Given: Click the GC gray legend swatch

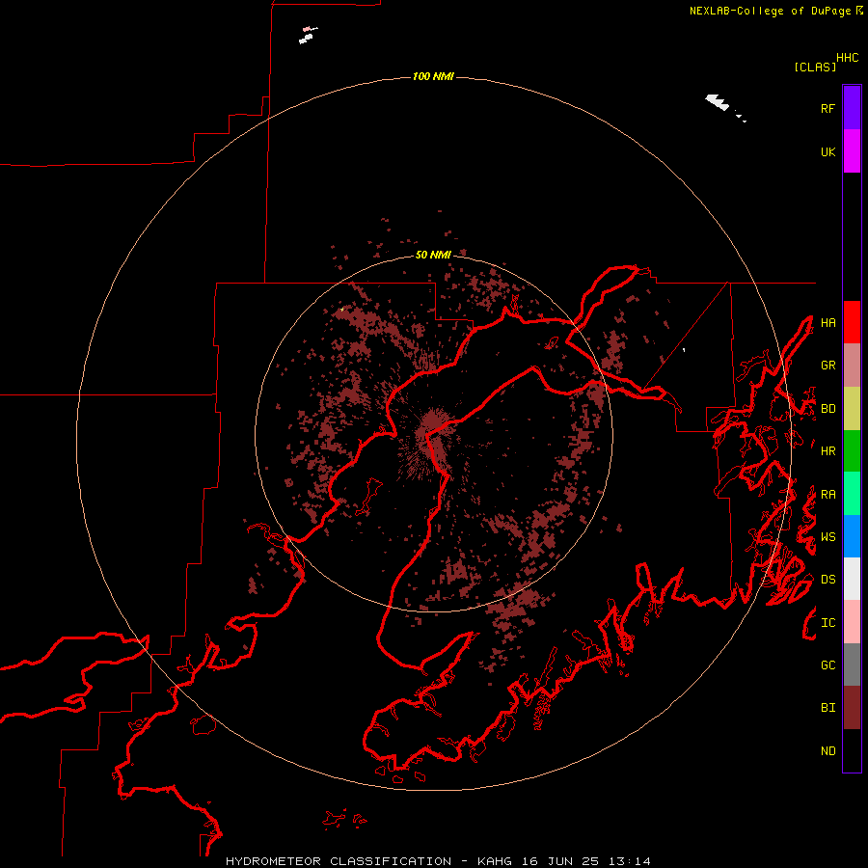Looking at the screenshot, I should tap(852, 665).
